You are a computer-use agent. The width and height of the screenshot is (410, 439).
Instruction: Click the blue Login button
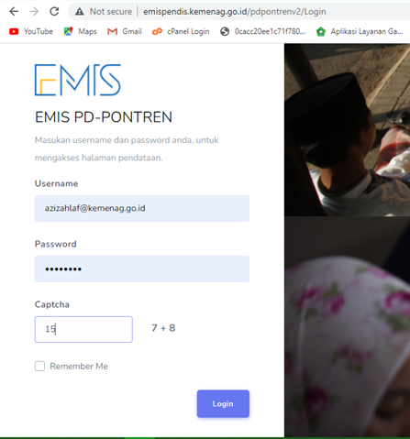pos(223,403)
